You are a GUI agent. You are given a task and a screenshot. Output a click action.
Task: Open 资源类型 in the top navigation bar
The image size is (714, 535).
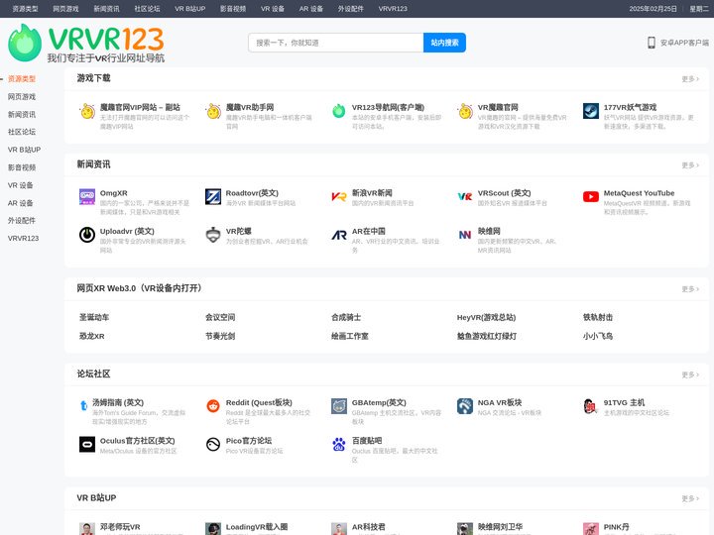coord(25,9)
